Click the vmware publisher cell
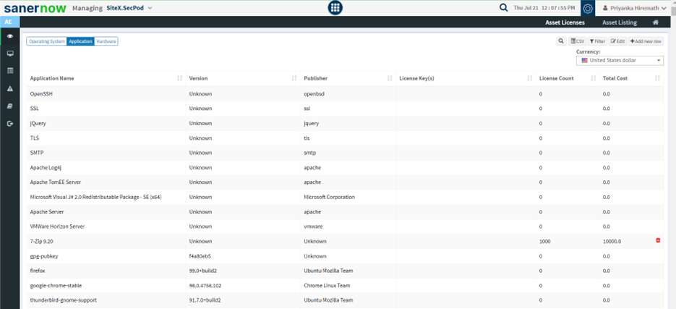 click(x=314, y=227)
